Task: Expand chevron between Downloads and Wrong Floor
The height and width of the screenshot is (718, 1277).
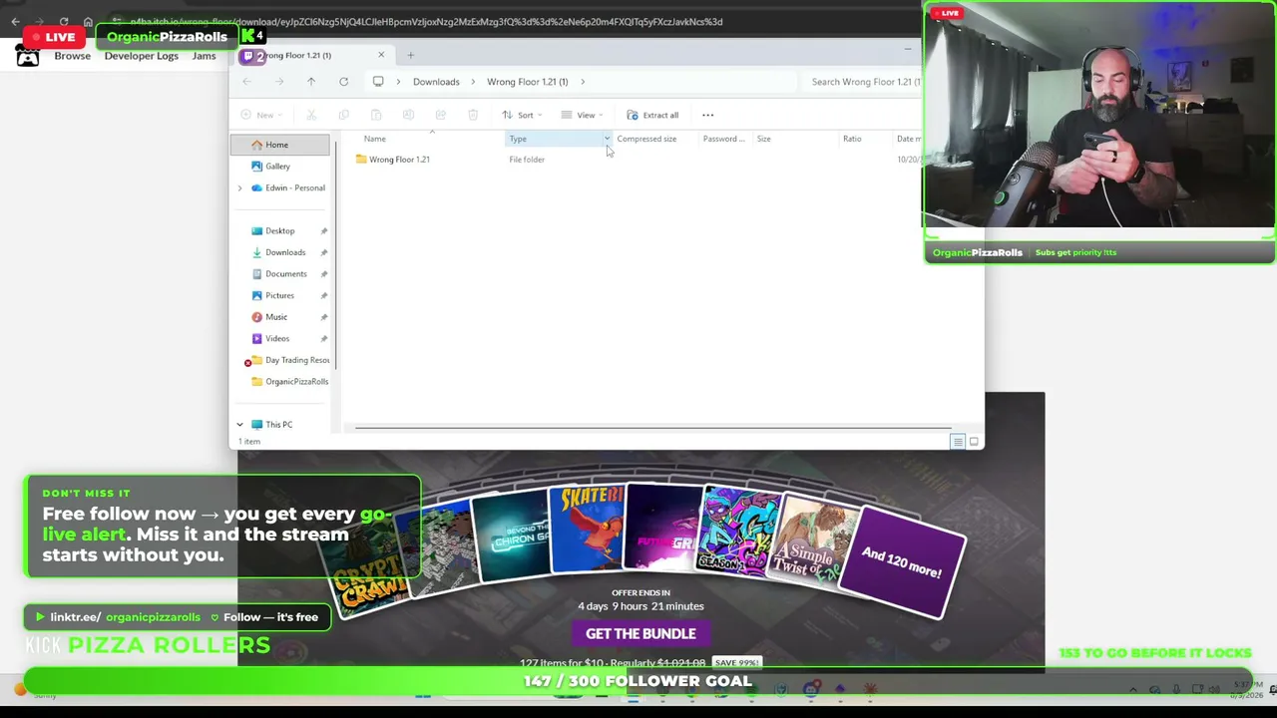Action: point(473,82)
